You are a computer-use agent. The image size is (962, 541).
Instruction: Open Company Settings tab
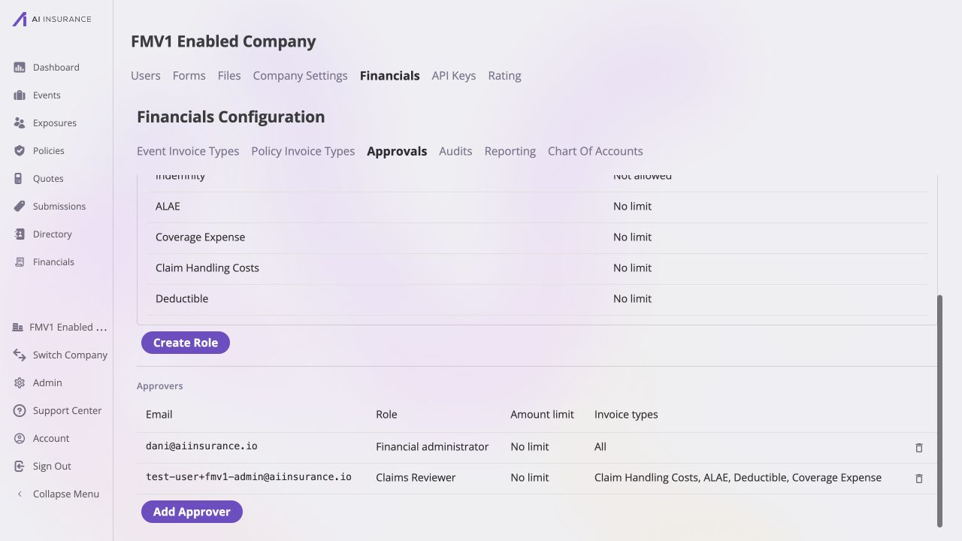point(300,76)
